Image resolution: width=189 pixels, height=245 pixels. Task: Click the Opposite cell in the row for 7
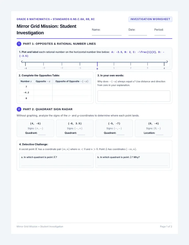point(43,87)
